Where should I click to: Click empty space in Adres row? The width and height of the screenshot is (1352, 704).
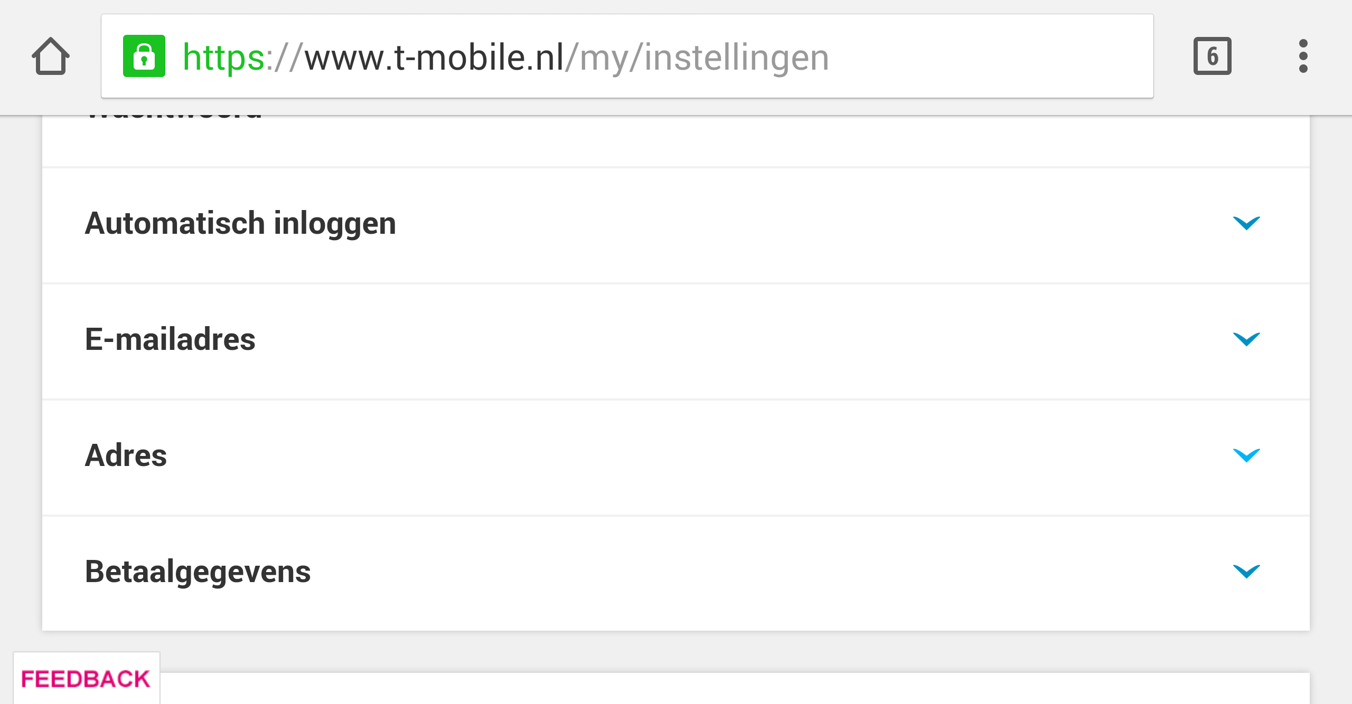pyautogui.click(x=687, y=457)
